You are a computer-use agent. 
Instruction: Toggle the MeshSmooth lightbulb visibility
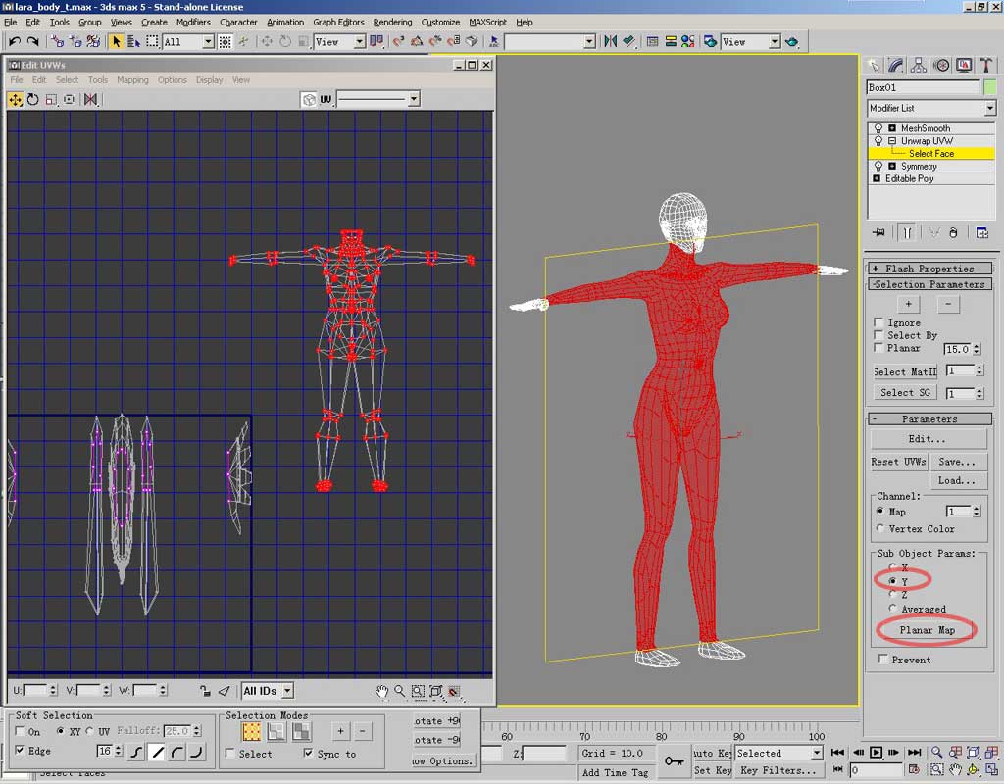coord(877,128)
